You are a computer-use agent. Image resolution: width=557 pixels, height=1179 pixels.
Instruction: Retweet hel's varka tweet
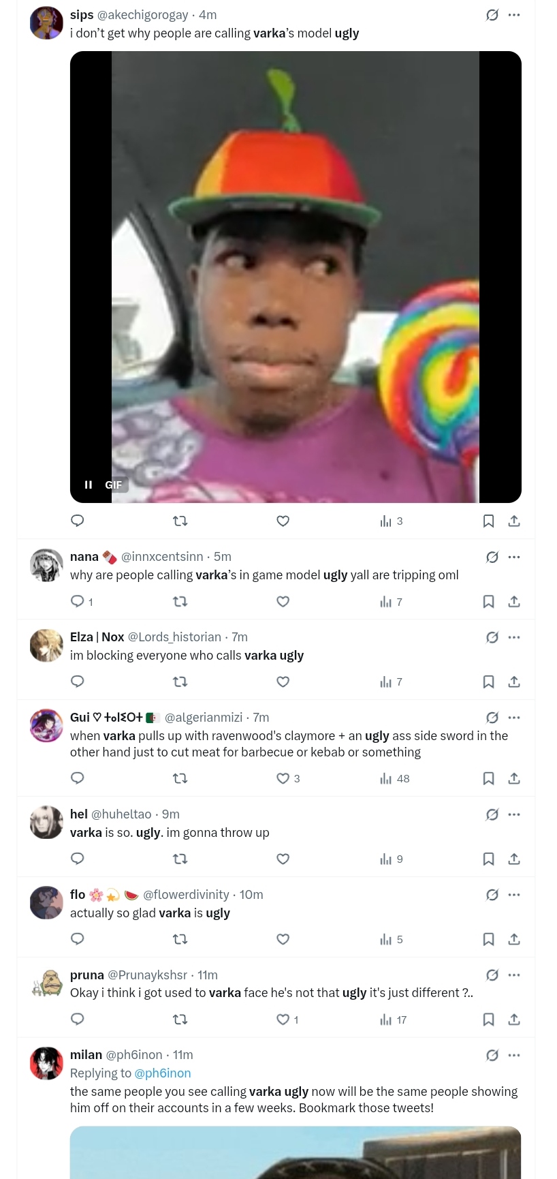point(180,859)
